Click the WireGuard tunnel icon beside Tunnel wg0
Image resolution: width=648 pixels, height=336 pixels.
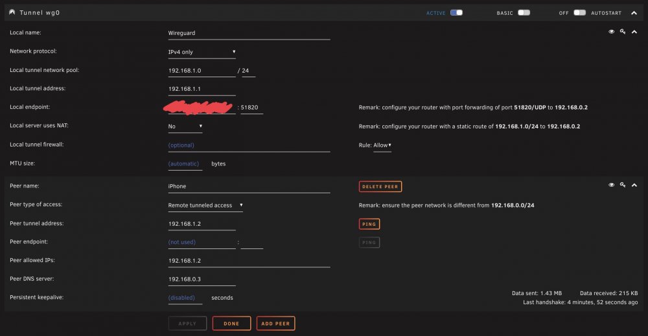pyautogui.click(x=12, y=12)
